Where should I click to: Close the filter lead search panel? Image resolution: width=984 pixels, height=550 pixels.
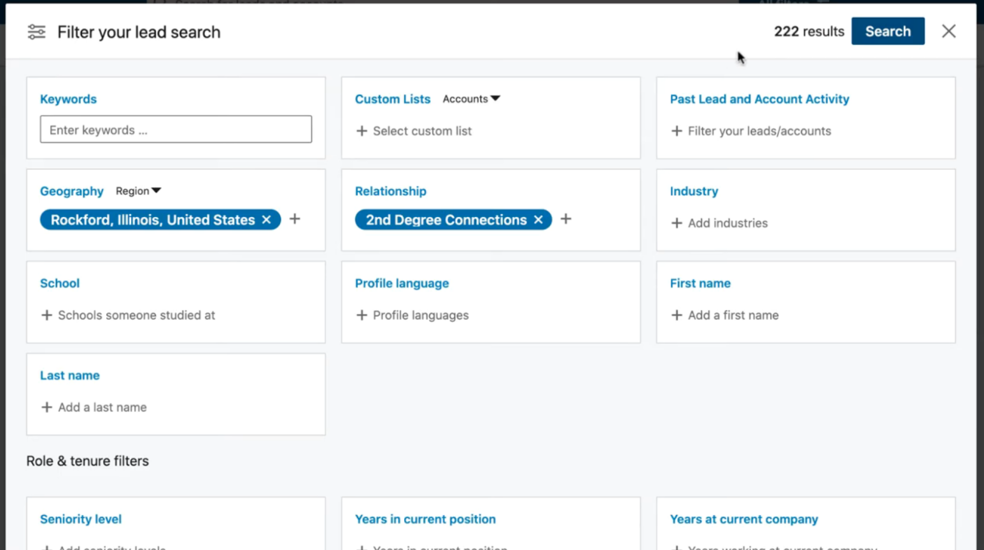click(948, 31)
